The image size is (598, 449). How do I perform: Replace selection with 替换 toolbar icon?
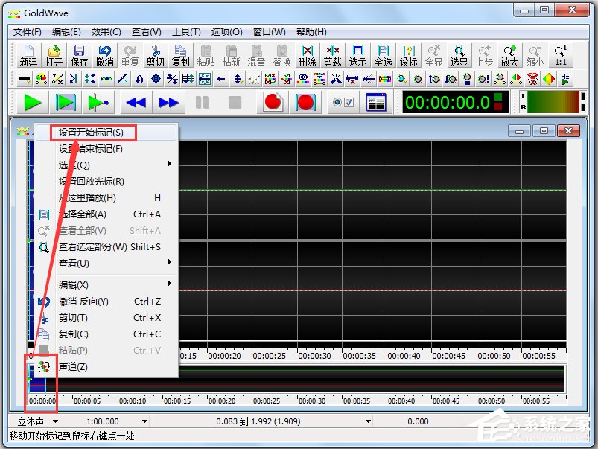tap(281, 56)
